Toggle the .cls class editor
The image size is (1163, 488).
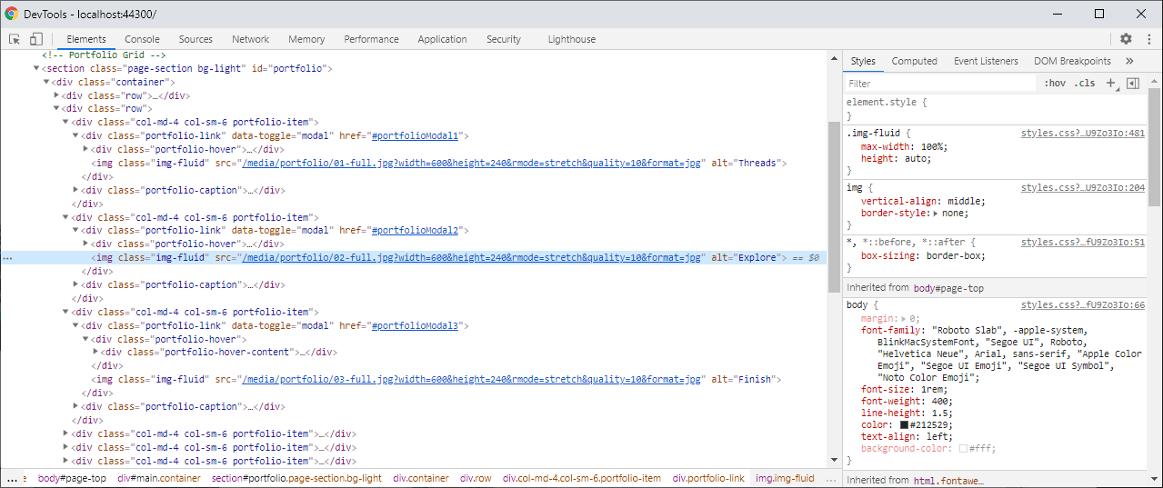tap(1085, 83)
